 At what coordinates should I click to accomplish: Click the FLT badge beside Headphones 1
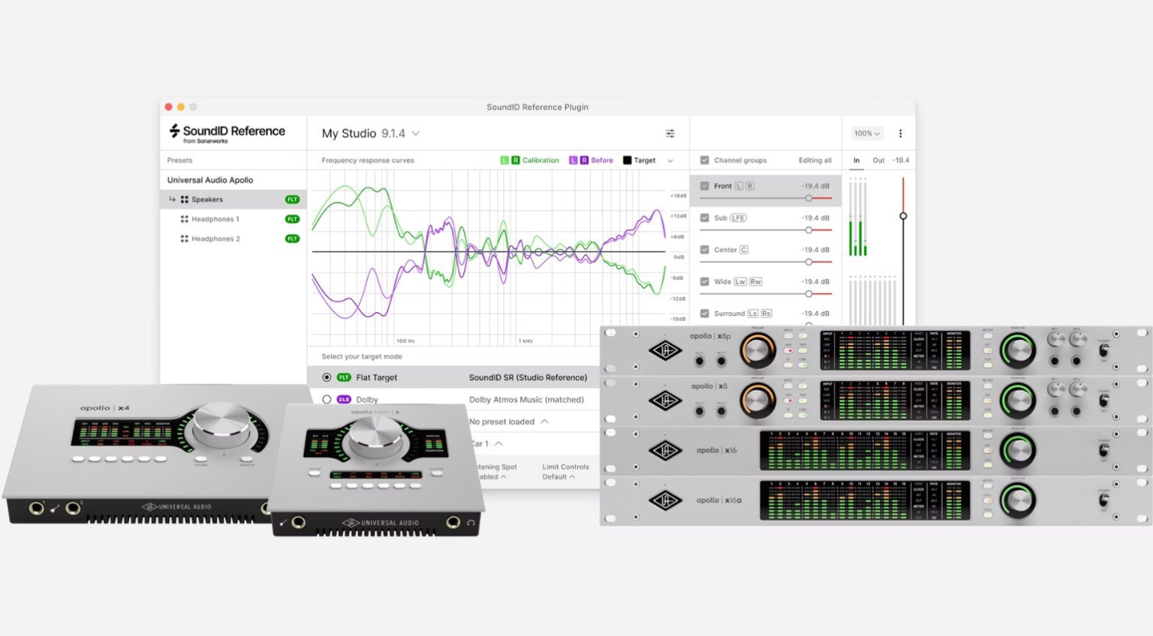291,219
